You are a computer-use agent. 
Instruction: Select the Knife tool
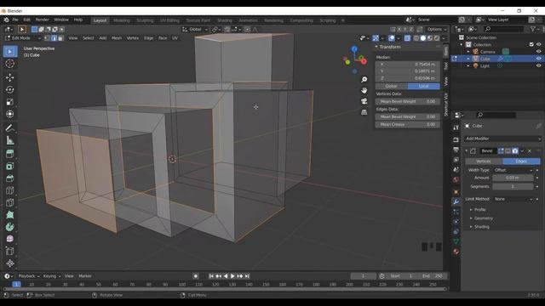pos(10,202)
